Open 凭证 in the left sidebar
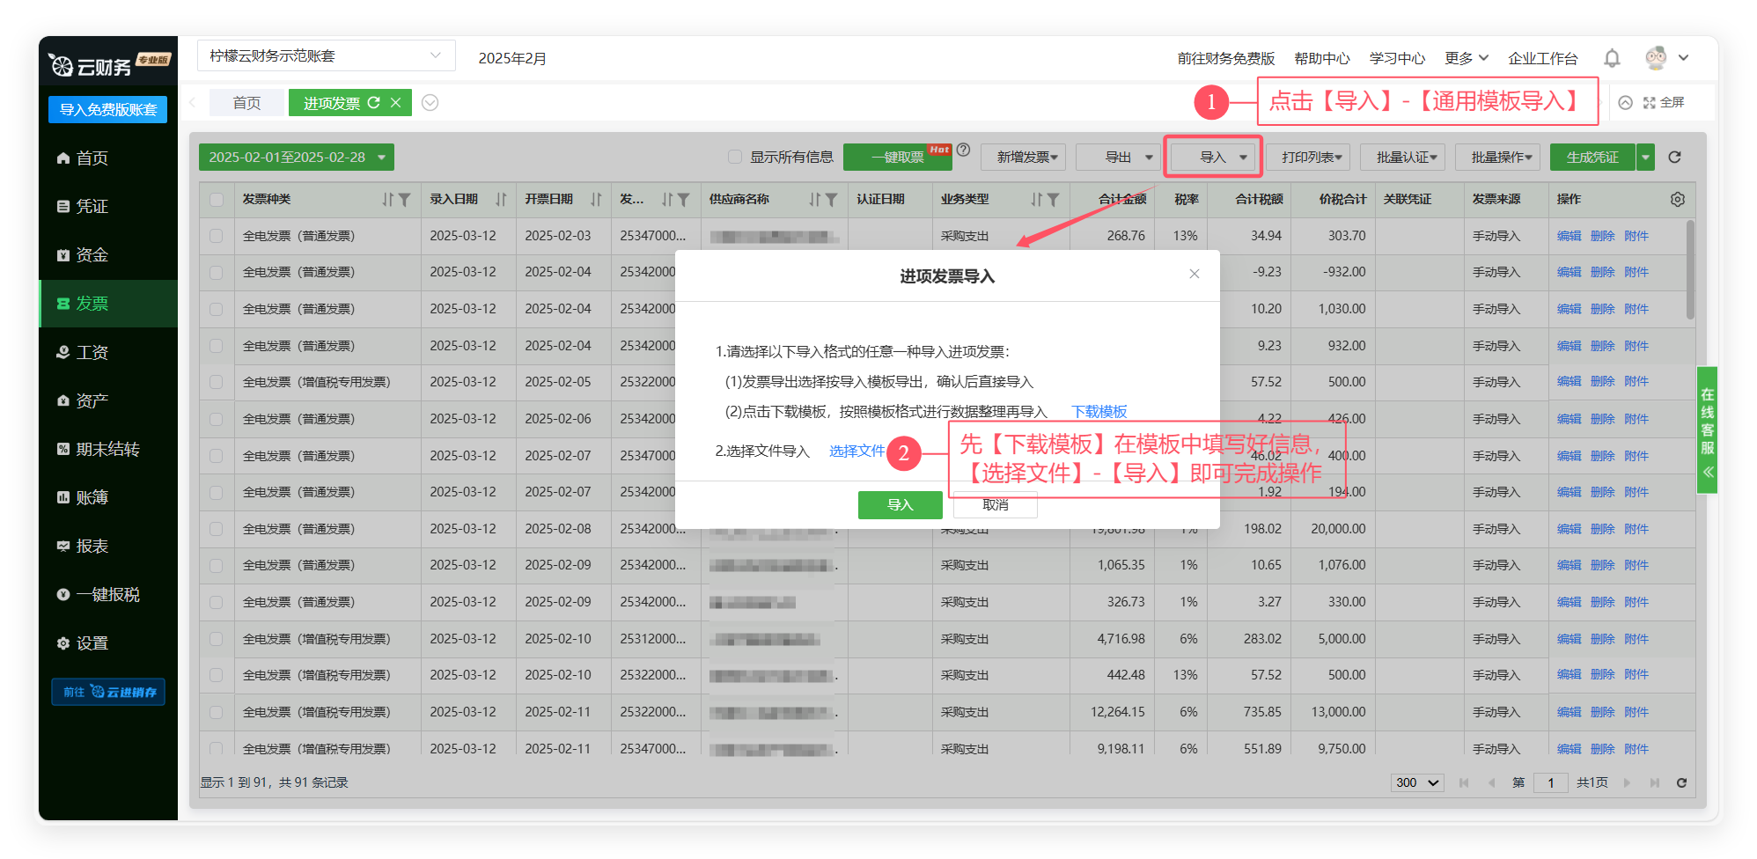Viewport: 1757px width, 859px height. 92,206
